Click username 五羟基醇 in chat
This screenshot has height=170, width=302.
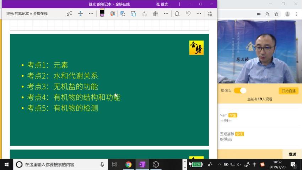227,134
